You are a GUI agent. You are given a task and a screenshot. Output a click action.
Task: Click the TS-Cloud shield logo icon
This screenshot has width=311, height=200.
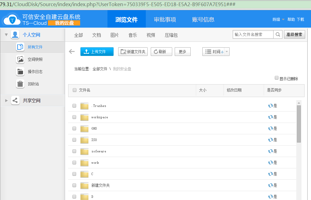(x=12, y=19)
